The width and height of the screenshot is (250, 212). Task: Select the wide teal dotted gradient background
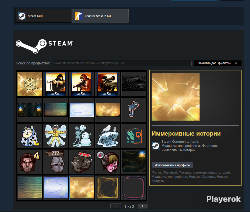tap(56, 110)
